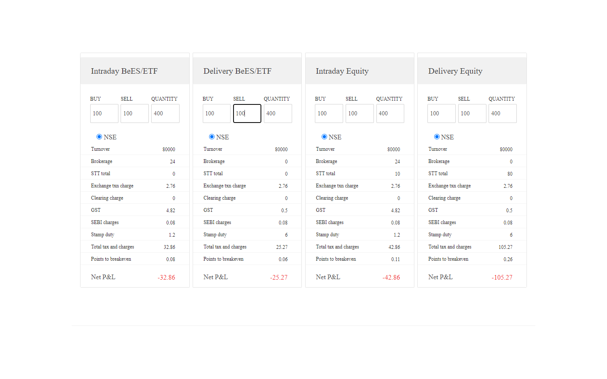Select the NSE radio button under Delivery BeES/ETF
The width and height of the screenshot is (607, 379).
coord(212,136)
